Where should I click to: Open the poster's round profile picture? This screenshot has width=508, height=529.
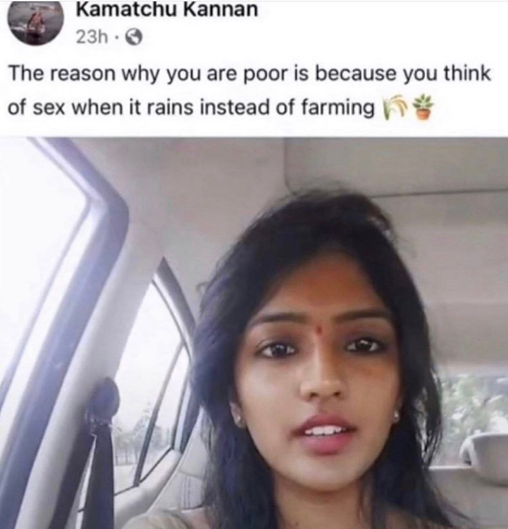pos(37,24)
